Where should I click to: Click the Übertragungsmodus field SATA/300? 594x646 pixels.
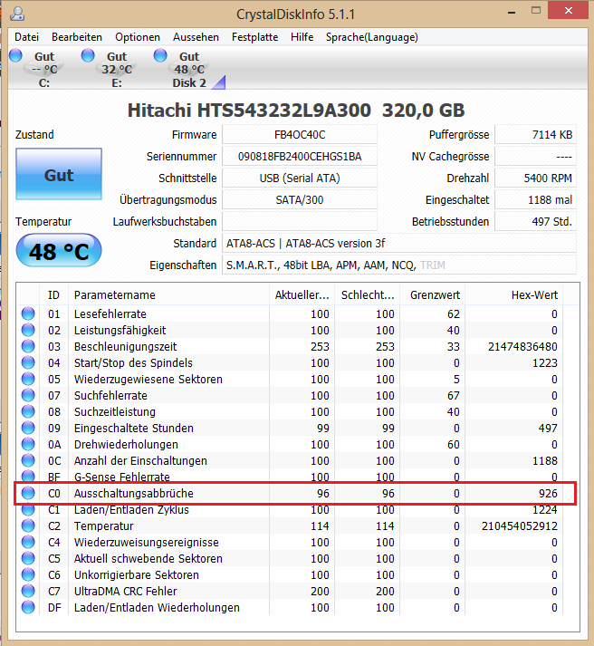(x=300, y=200)
